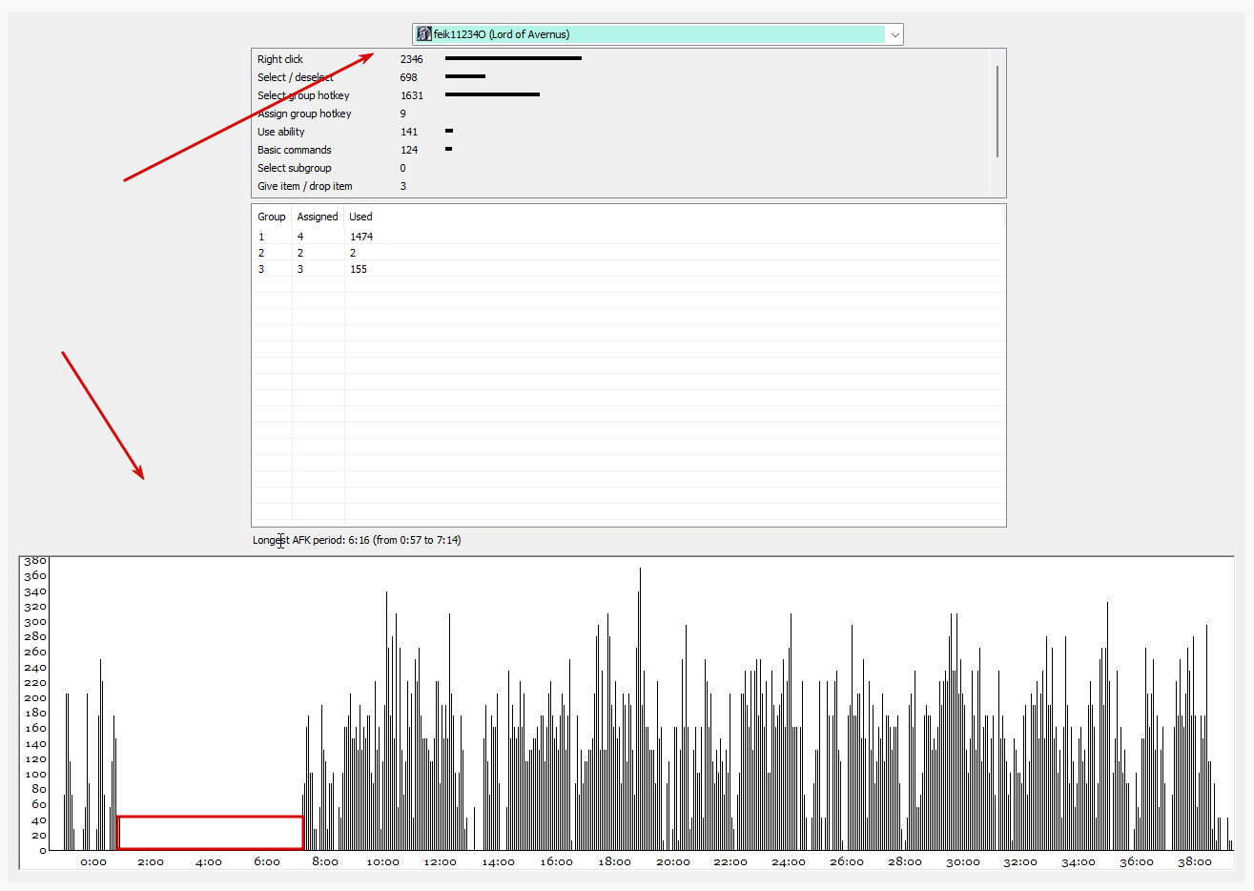Click the 10:00 time axis label
This screenshot has height=891, width=1254.
(x=383, y=862)
